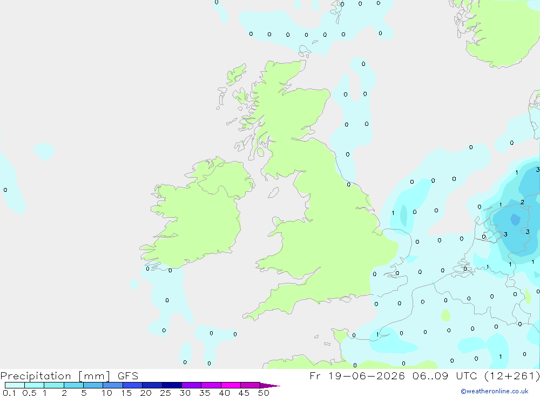Click the '40' legend scale label
The image size is (540, 396).
point(224,393)
